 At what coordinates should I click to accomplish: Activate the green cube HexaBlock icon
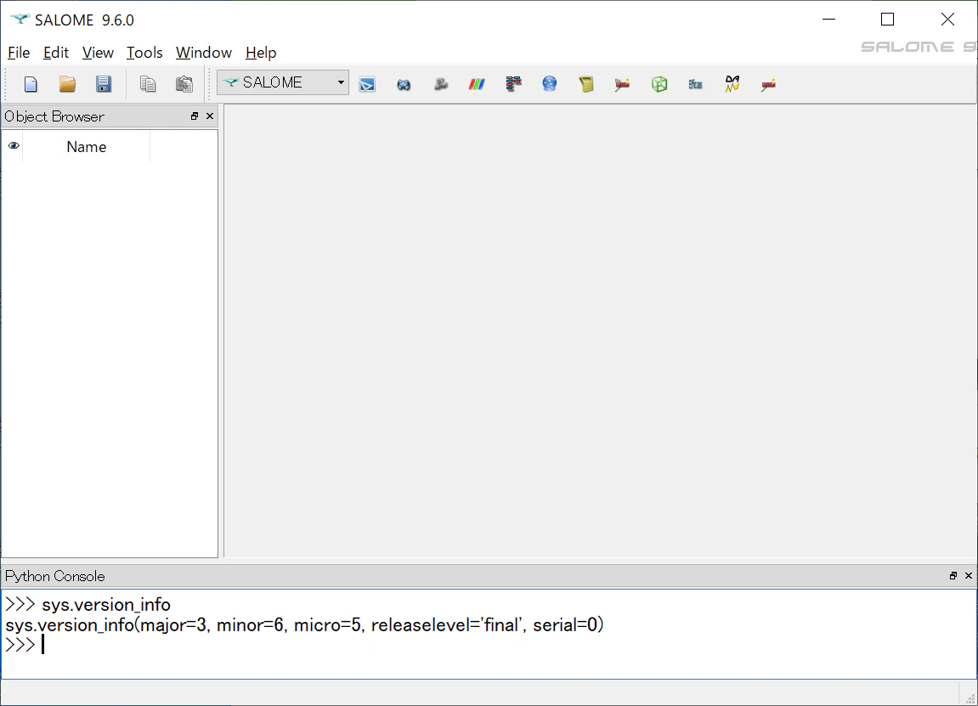coord(659,83)
